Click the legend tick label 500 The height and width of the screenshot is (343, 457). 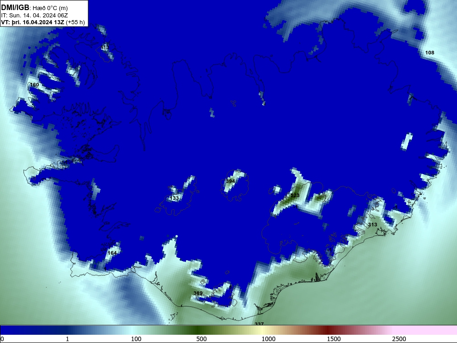pyautogui.click(x=202, y=339)
